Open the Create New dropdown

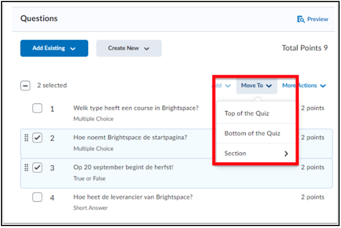pyautogui.click(x=129, y=48)
